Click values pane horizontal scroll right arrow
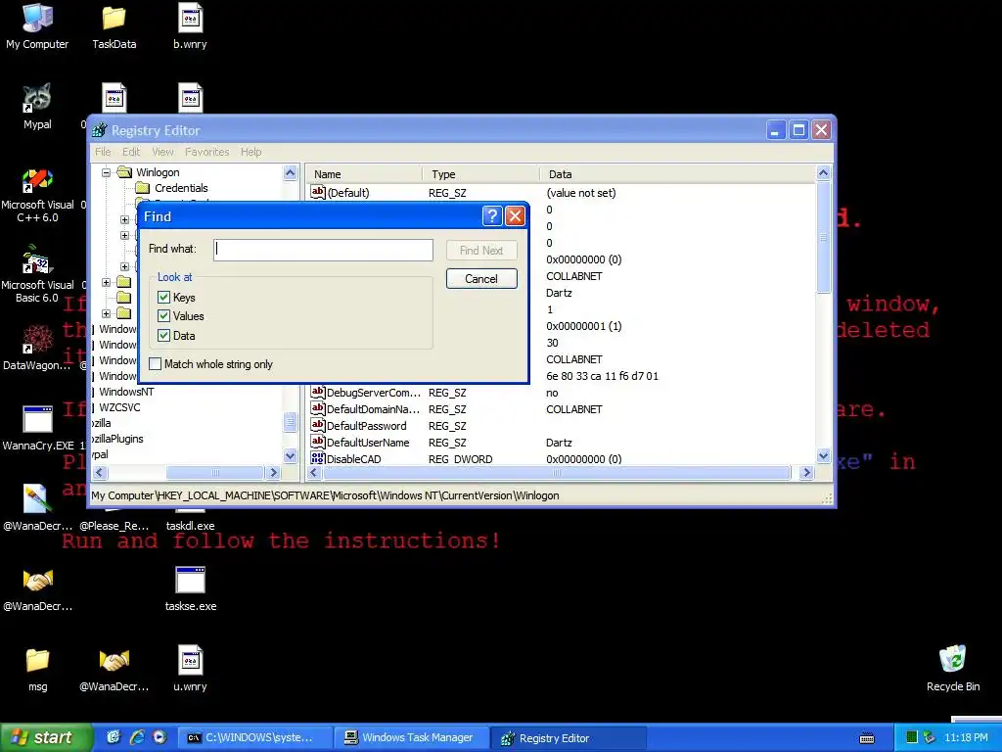This screenshot has width=1002, height=752. 806,473
